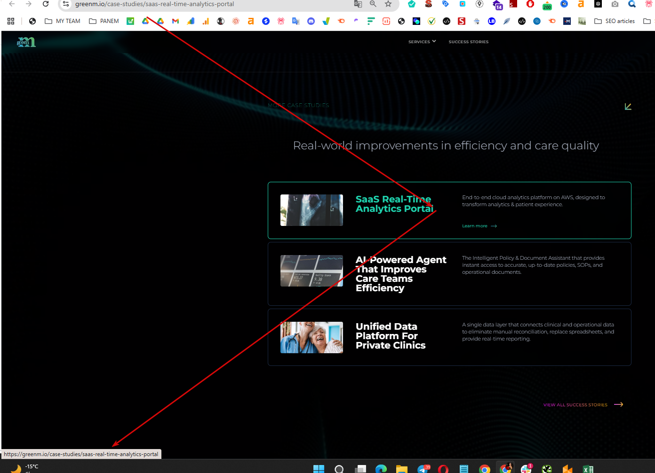Reload the page with the refresh icon

click(46, 4)
